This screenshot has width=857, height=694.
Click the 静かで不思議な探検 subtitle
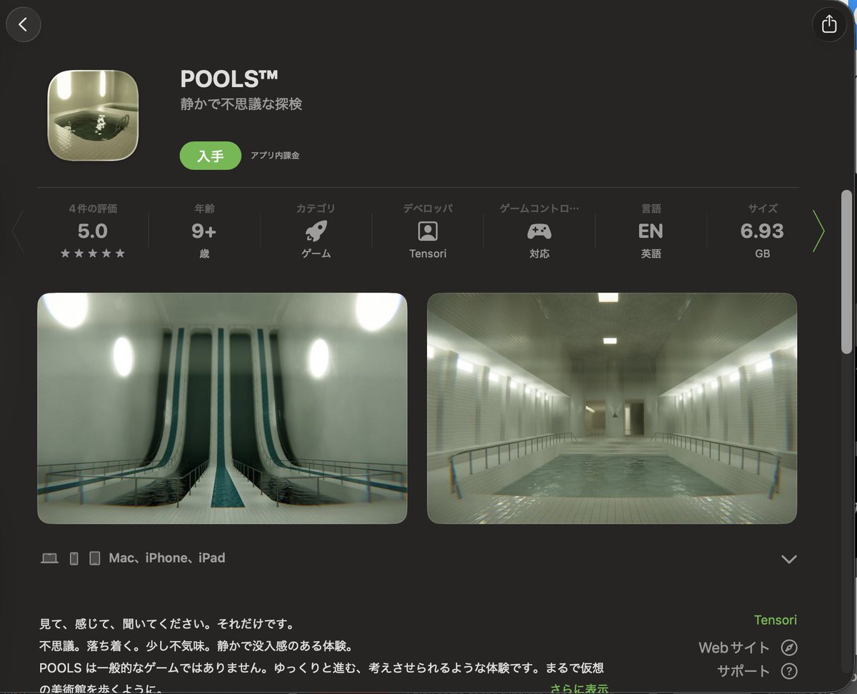point(241,104)
